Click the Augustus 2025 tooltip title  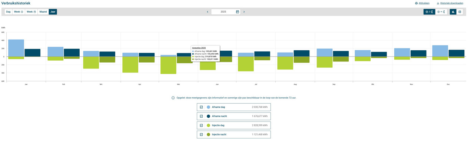(x=199, y=48)
